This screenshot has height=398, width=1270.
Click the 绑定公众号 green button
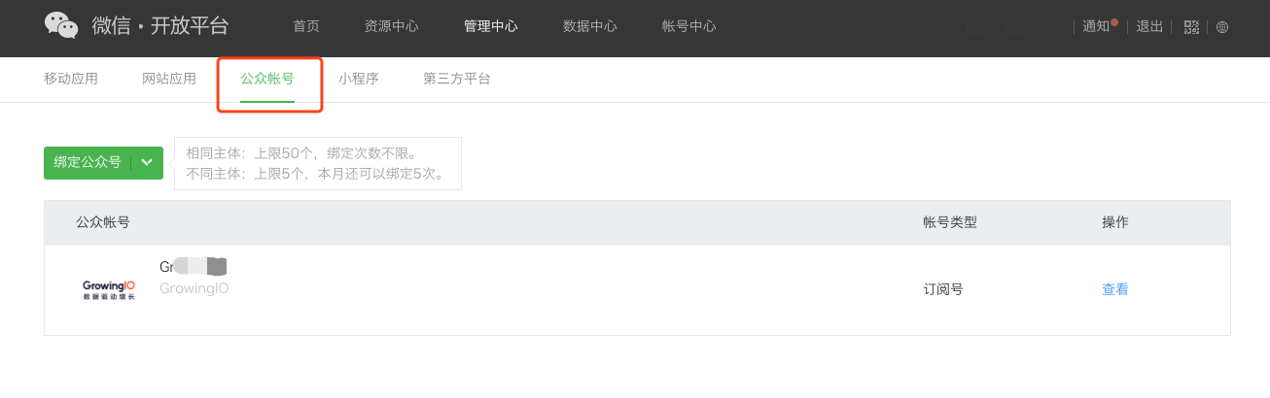pyautogui.click(x=88, y=163)
